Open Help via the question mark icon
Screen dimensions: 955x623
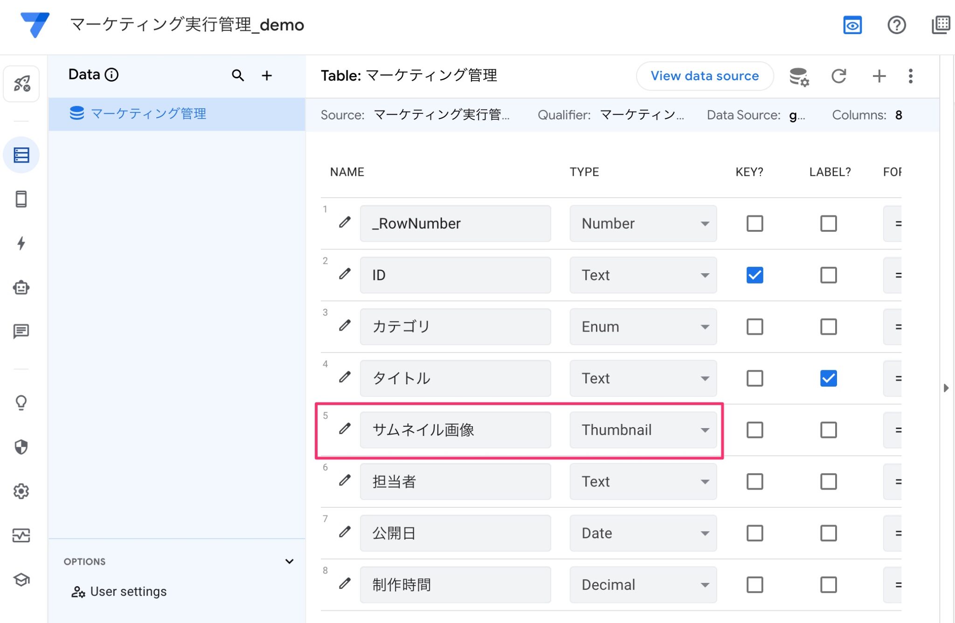point(896,26)
